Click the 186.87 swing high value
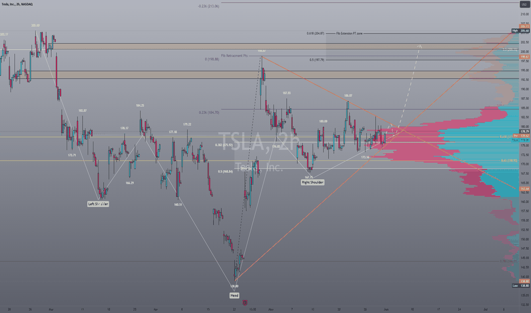The image size is (531, 313). [x=348, y=96]
